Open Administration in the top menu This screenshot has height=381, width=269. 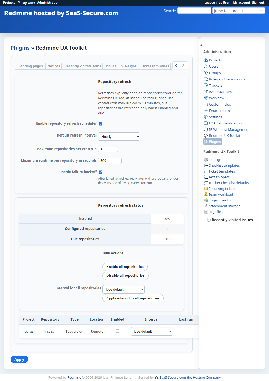click(x=48, y=3)
